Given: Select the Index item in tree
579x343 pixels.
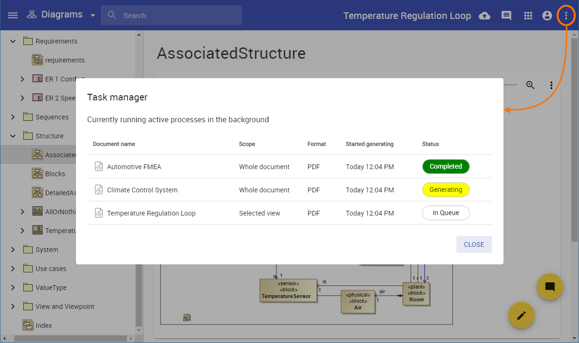Looking at the screenshot, I should [44, 325].
